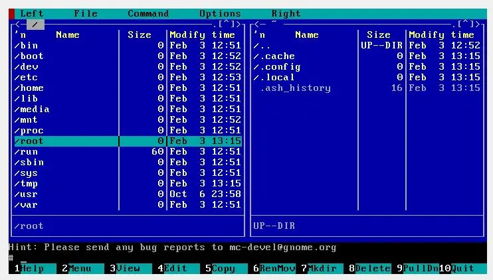The height and width of the screenshot is (280, 493).
Task: Open the Command menu
Action: [148, 13]
